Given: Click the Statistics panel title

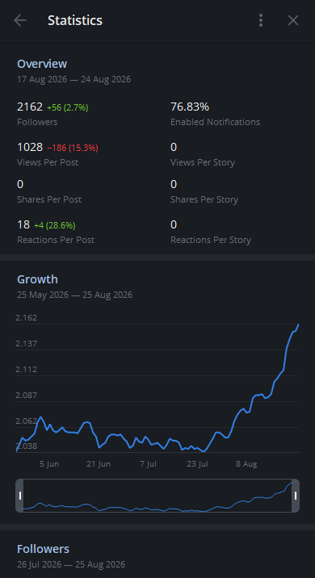Looking at the screenshot, I should click(75, 20).
